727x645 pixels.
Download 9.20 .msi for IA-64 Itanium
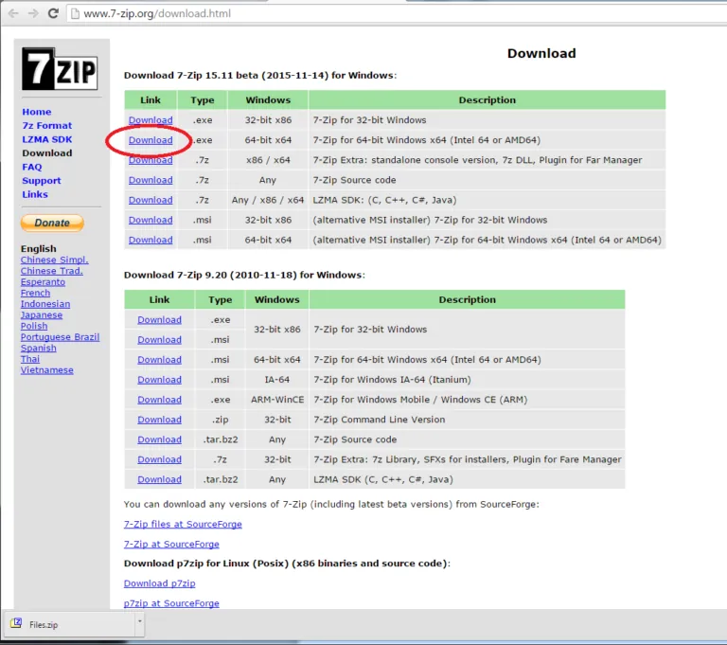point(159,380)
